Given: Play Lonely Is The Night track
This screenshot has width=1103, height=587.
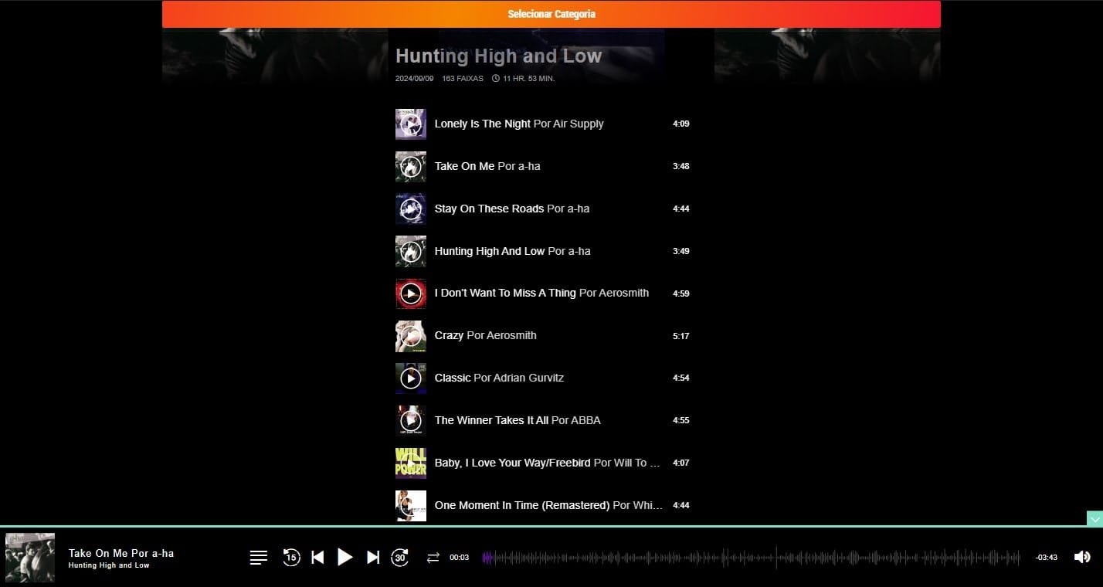Looking at the screenshot, I should click(410, 124).
